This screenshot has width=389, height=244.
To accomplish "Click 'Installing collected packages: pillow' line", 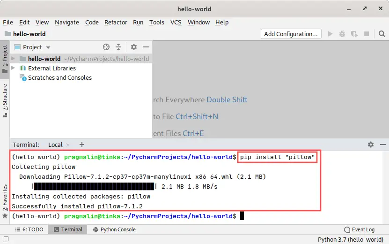I will pos(81,197).
